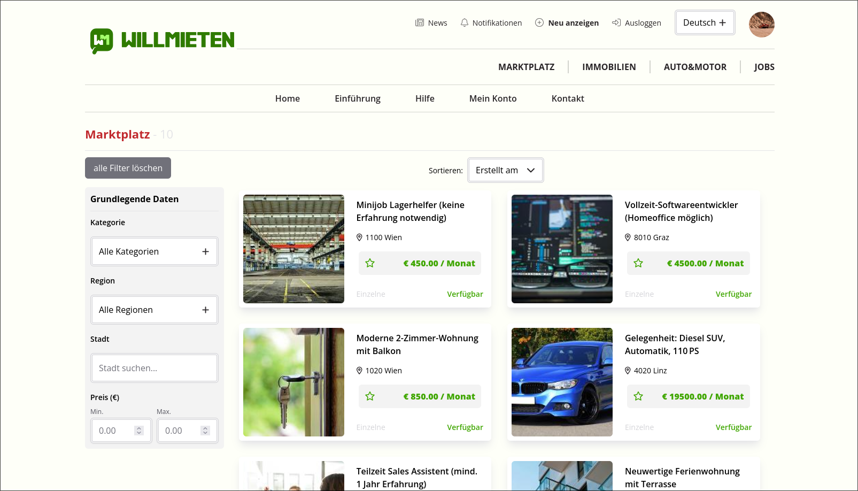Mark the Diesel SUV listing as favorite
Viewport: 858px width, 491px height.
pos(638,396)
